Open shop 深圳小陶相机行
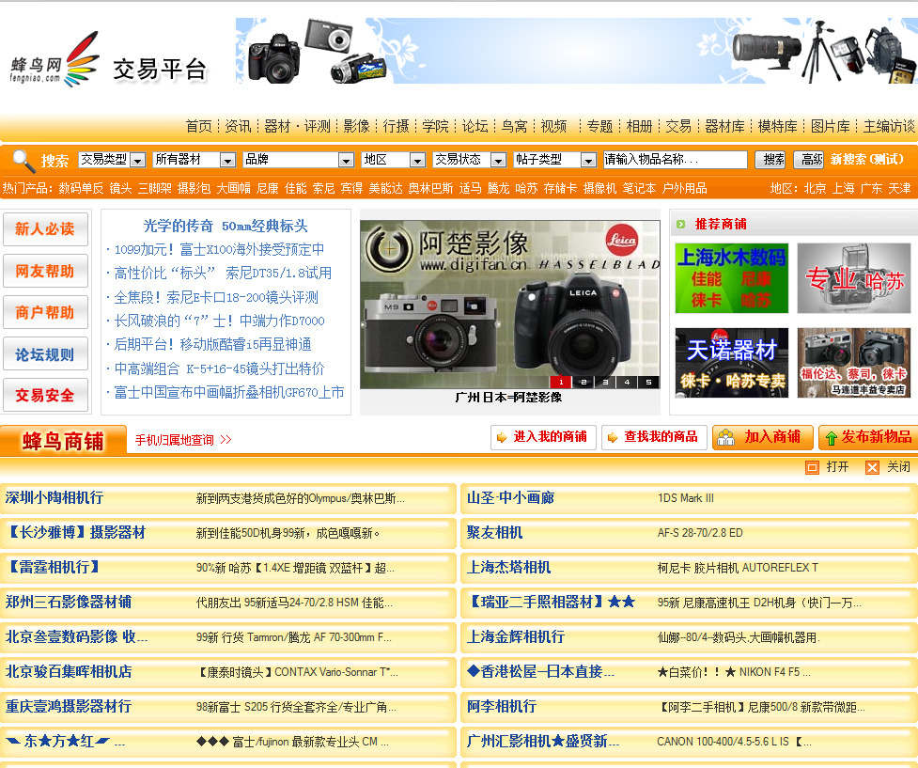 pyautogui.click(x=54, y=498)
